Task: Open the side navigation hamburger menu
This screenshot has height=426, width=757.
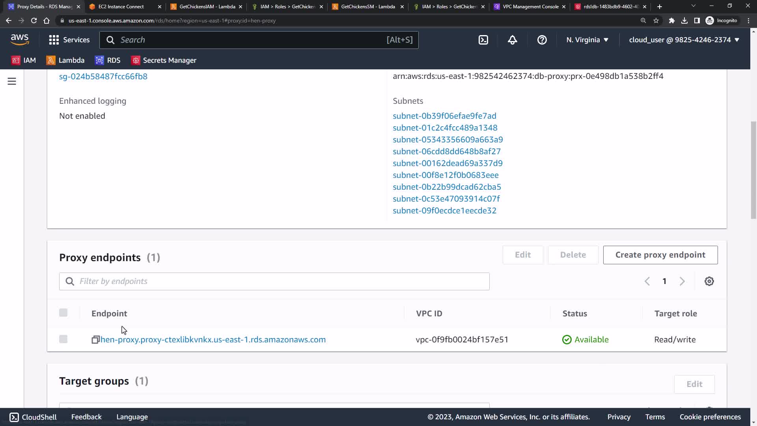Action: point(12,81)
